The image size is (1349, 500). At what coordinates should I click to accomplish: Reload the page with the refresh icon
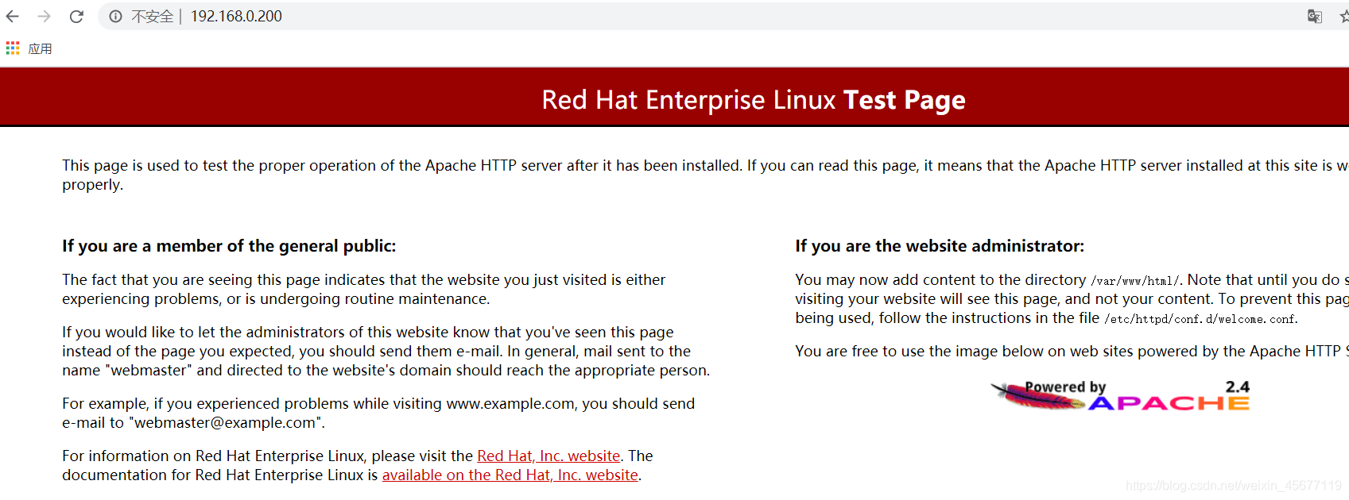[x=76, y=16]
